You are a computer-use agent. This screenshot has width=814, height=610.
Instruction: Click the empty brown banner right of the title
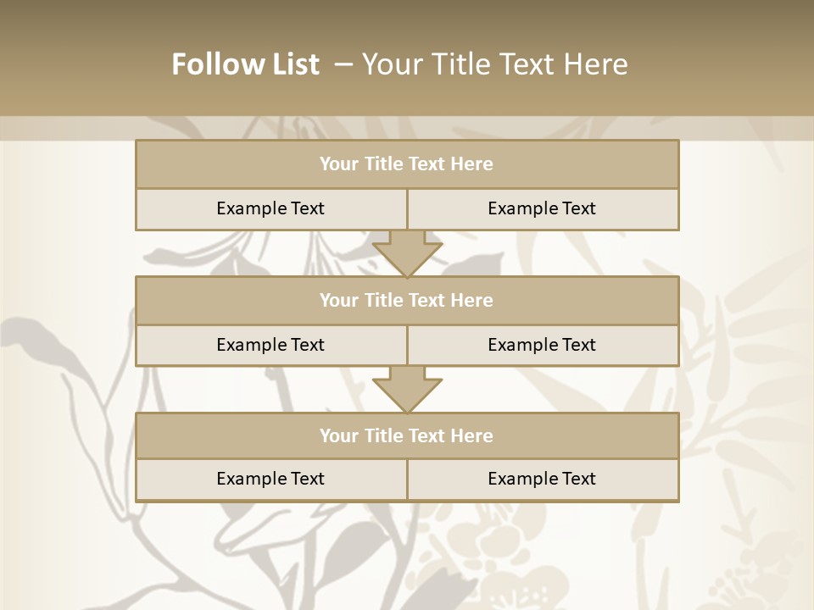tap(729, 59)
